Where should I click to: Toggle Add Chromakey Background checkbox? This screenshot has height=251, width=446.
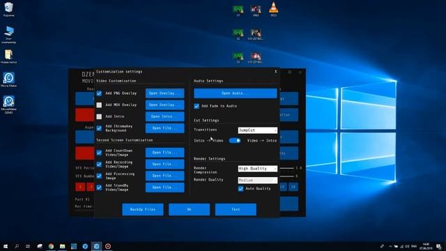coord(99,128)
